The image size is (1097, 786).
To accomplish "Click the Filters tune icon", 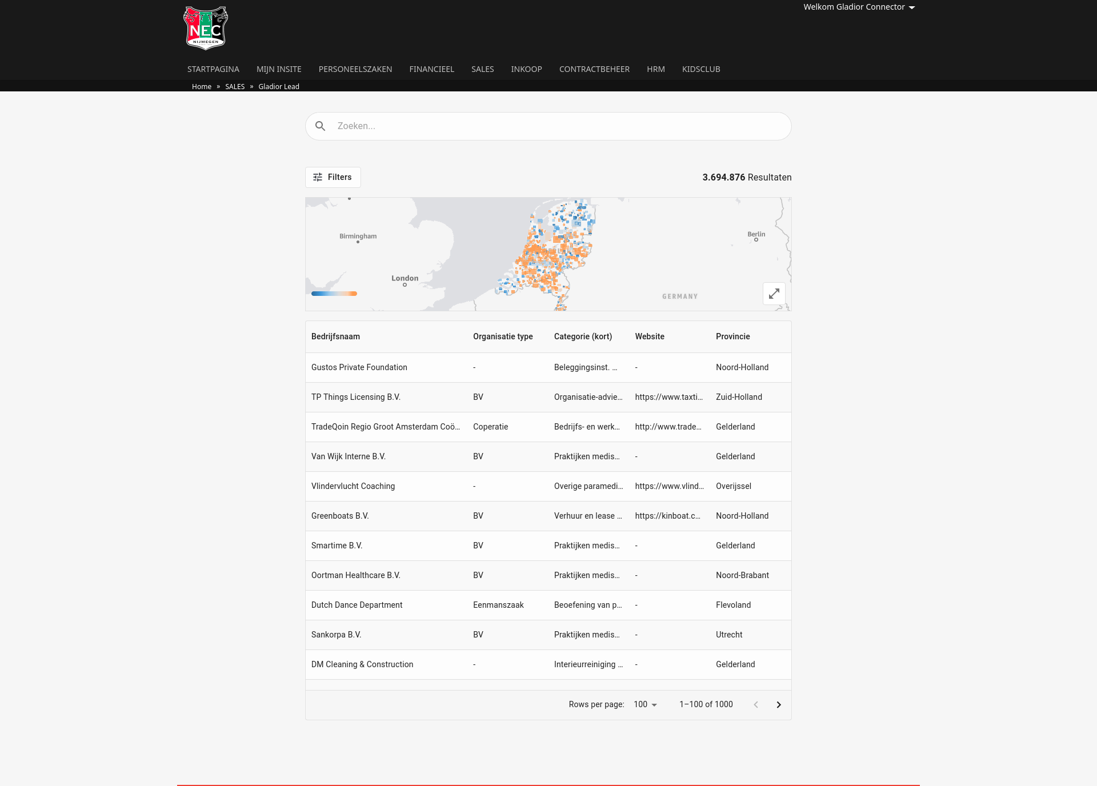I will 318,177.
